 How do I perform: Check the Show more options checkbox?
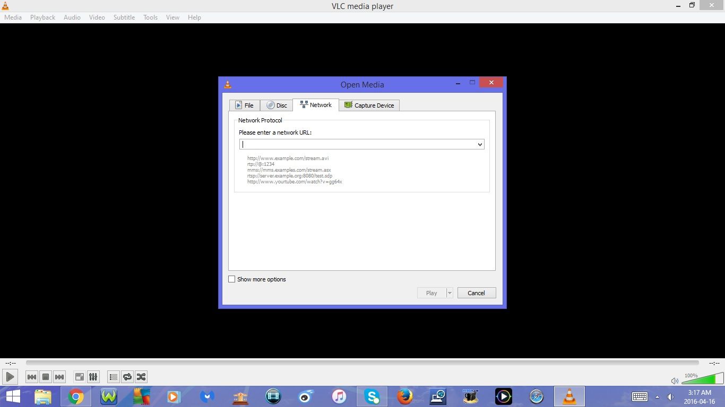click(x=232, y=279)
